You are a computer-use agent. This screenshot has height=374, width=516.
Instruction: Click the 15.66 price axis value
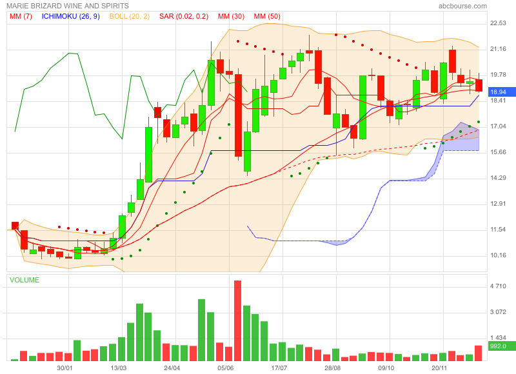point(498,152)
